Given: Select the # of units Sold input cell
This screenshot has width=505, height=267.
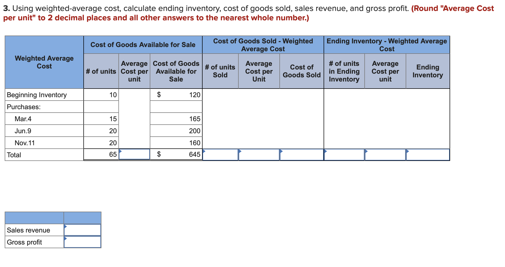Looking at the screenshot, I should tap(220, 155).
